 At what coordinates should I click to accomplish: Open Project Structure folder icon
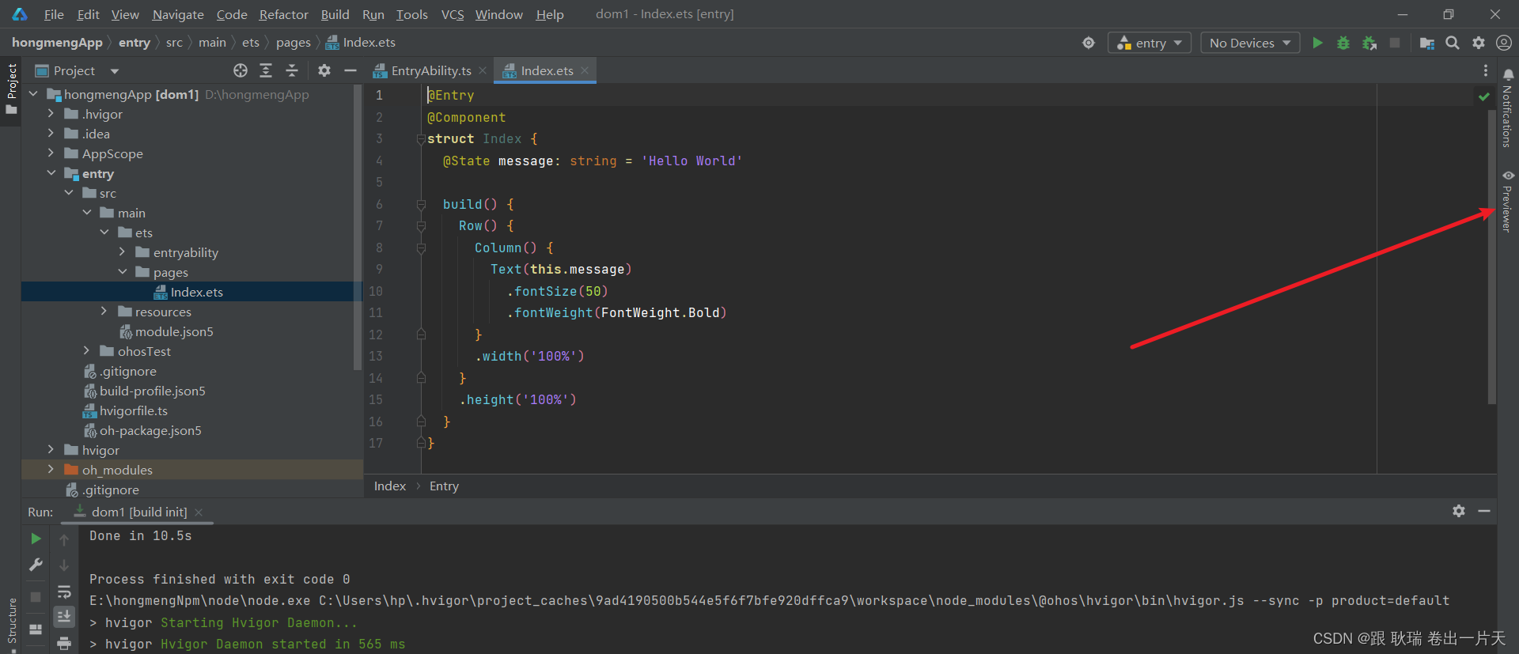click(x=1427, y=43)
